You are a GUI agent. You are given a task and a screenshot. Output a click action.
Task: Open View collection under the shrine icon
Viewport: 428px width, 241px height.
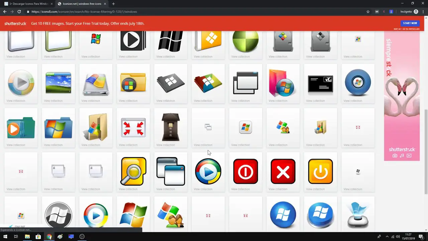pyautogui.click(x=166, y=145)
